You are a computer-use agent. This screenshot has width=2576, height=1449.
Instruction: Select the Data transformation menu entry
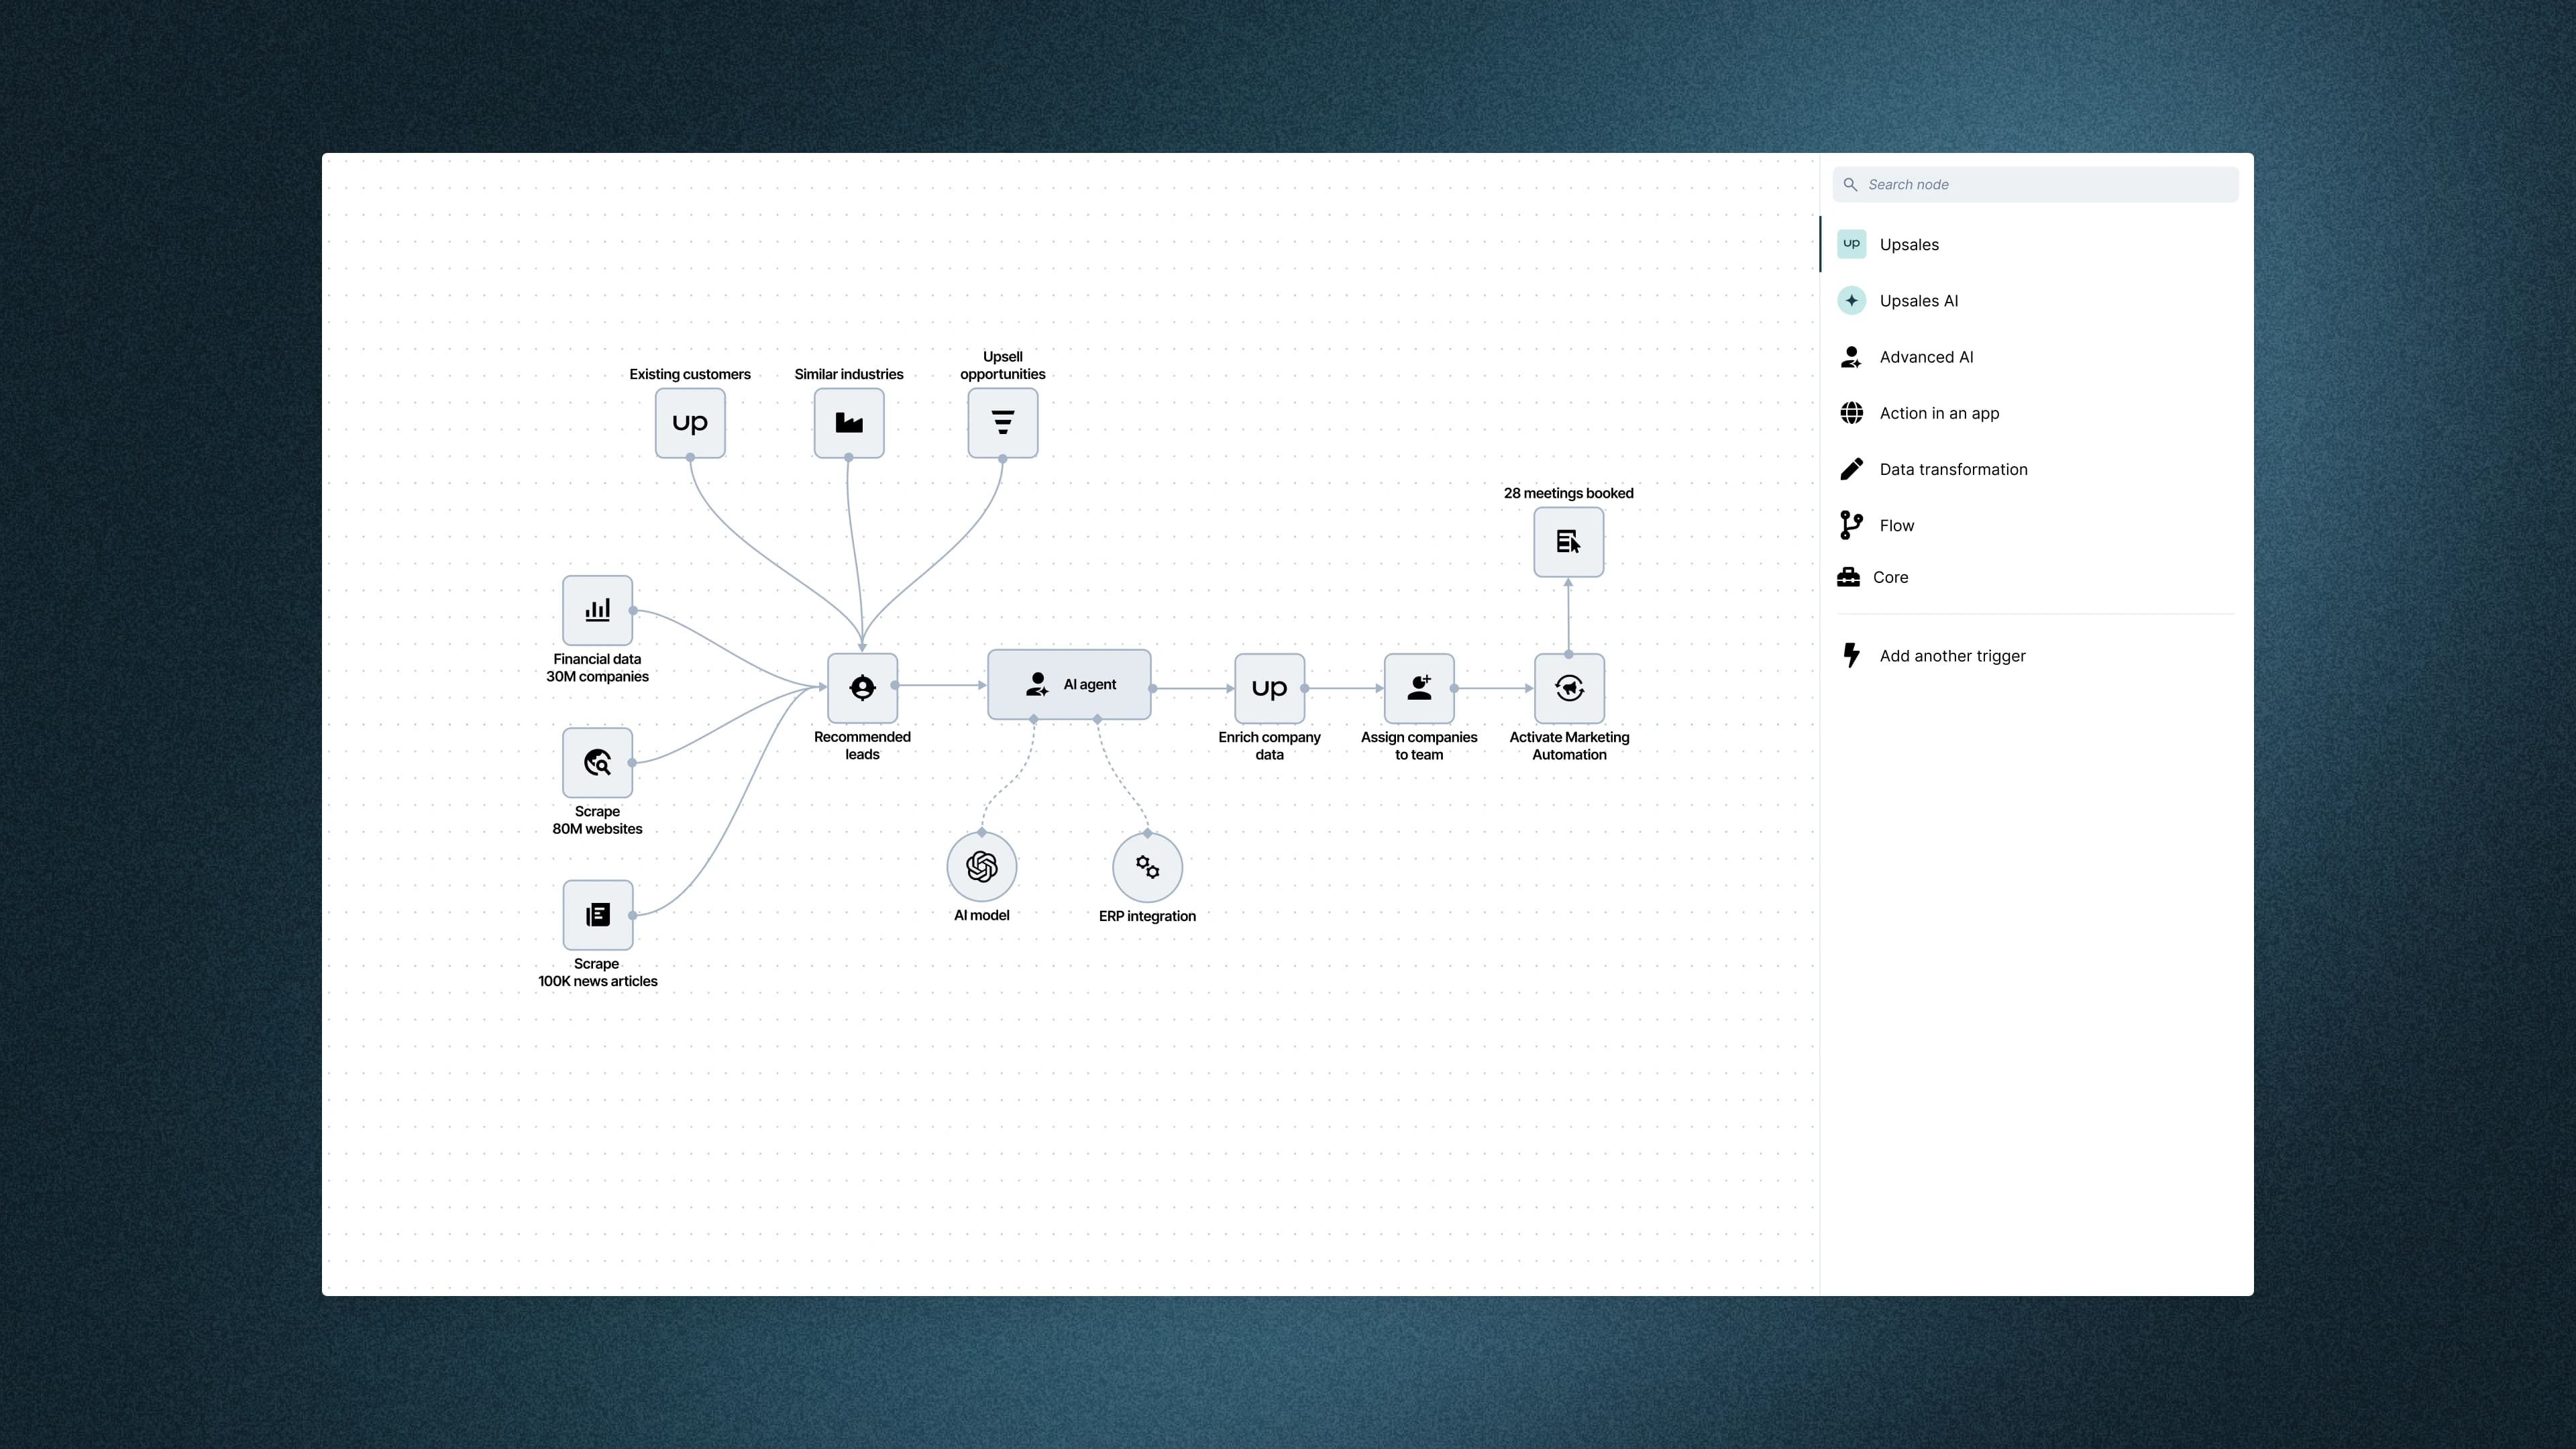click(x=1953, y=469)
